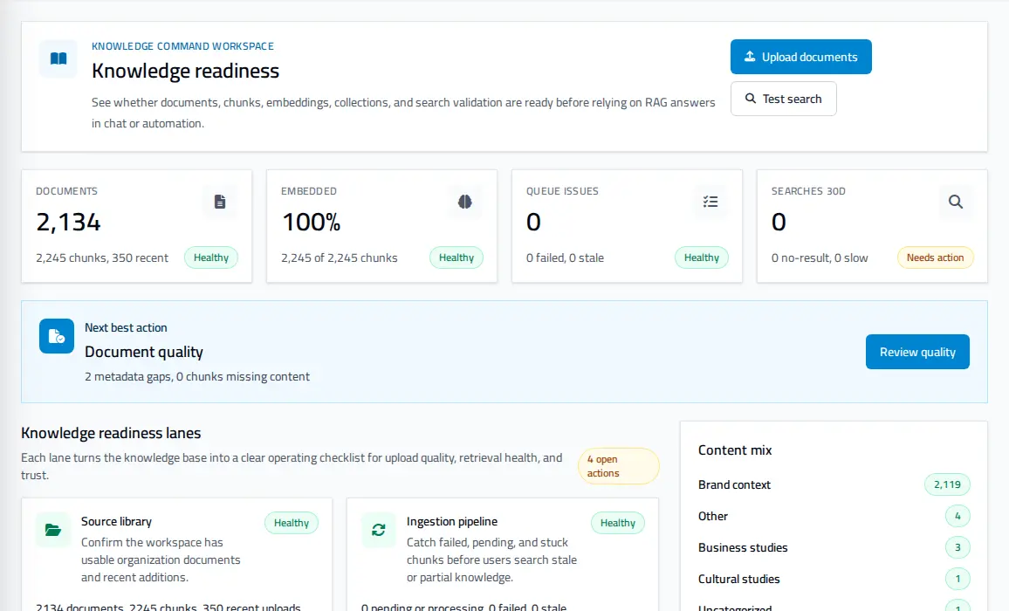Click the Needs action badge on Searches
Viewport: 1009px width, 611px height.
(x=935, y=257)
